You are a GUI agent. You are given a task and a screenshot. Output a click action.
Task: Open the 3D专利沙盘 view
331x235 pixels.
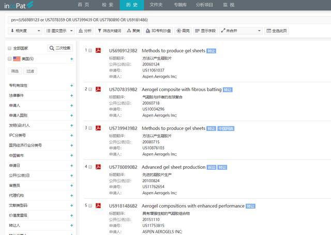pos(157,31)
